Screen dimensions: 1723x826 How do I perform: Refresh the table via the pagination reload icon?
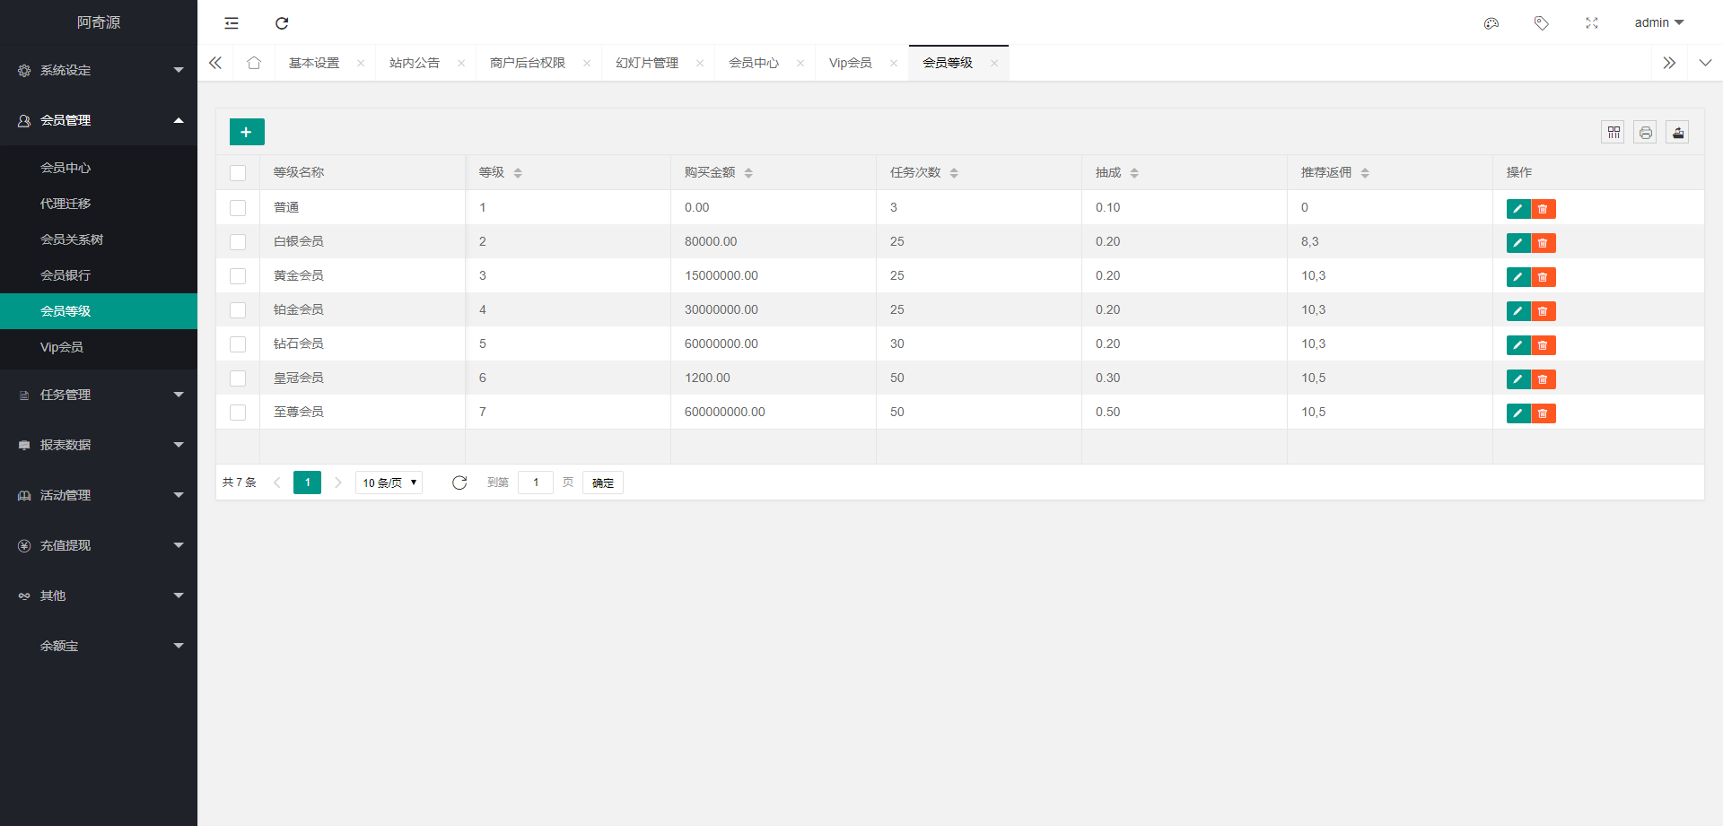point(459,482)
